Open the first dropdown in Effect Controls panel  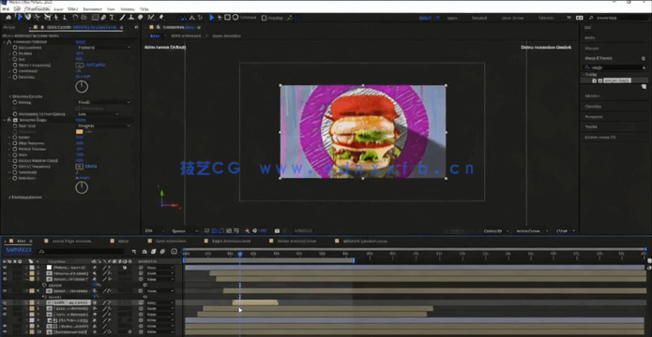click(104, 48)
